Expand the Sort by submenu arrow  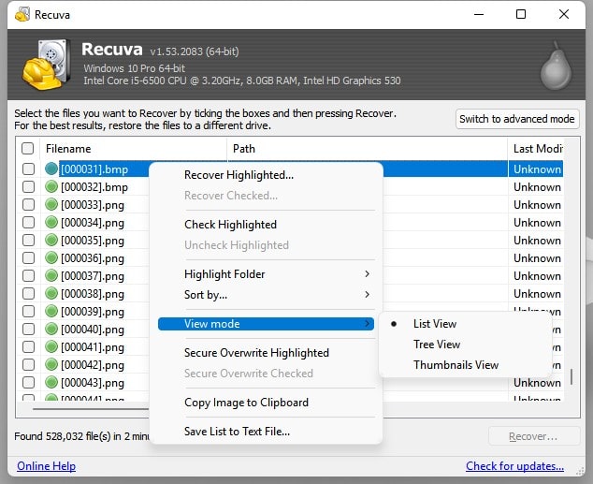tap(367, 294)
